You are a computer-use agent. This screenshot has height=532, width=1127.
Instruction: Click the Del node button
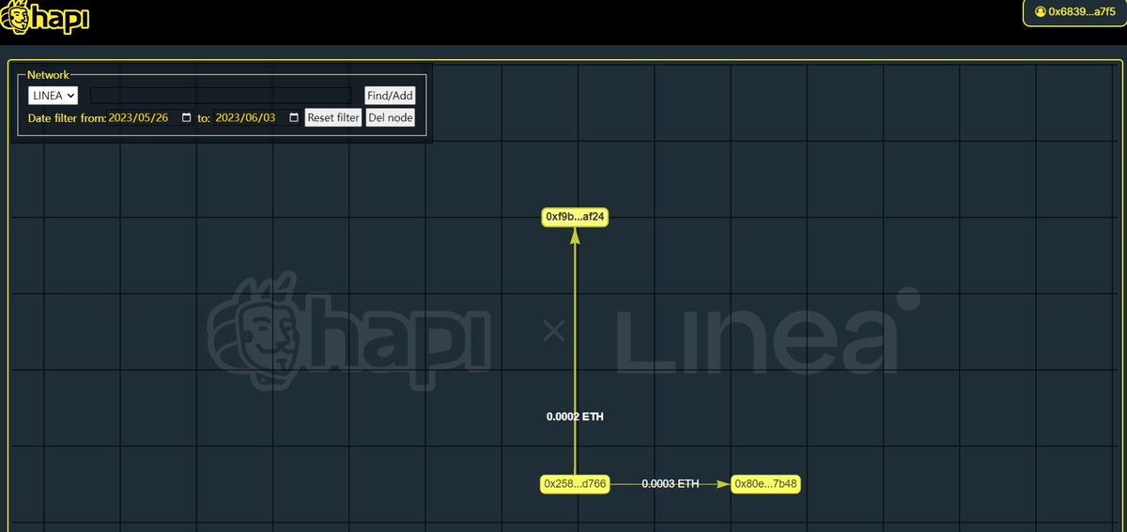pyautogui.click(x=390, y=118)
